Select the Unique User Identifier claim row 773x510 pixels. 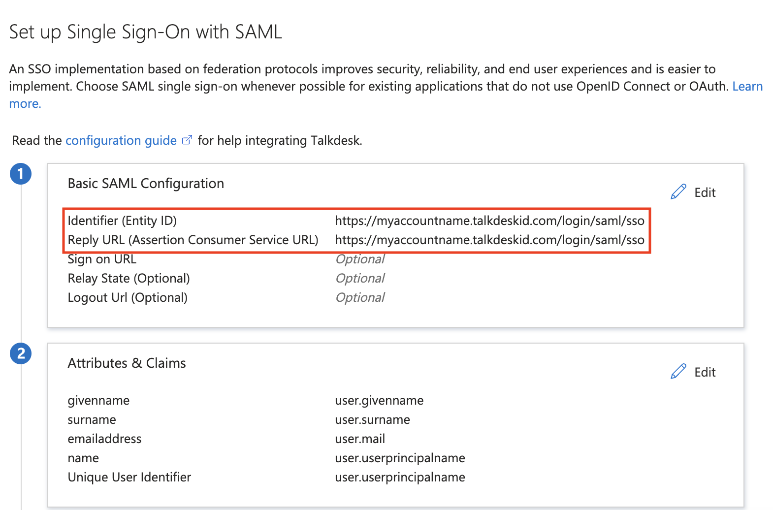(266, 477)
